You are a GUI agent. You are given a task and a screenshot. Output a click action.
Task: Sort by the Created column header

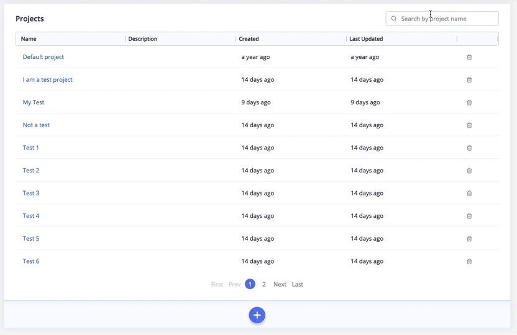pyautogui.click(x=249, y=39)
